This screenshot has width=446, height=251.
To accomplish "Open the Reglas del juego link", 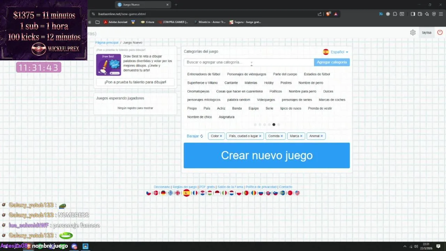I will (x=185, y=187).
